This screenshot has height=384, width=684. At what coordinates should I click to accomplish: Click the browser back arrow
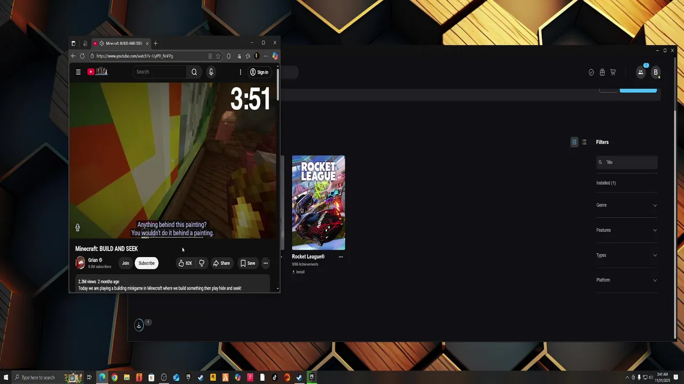click(73, 56)
